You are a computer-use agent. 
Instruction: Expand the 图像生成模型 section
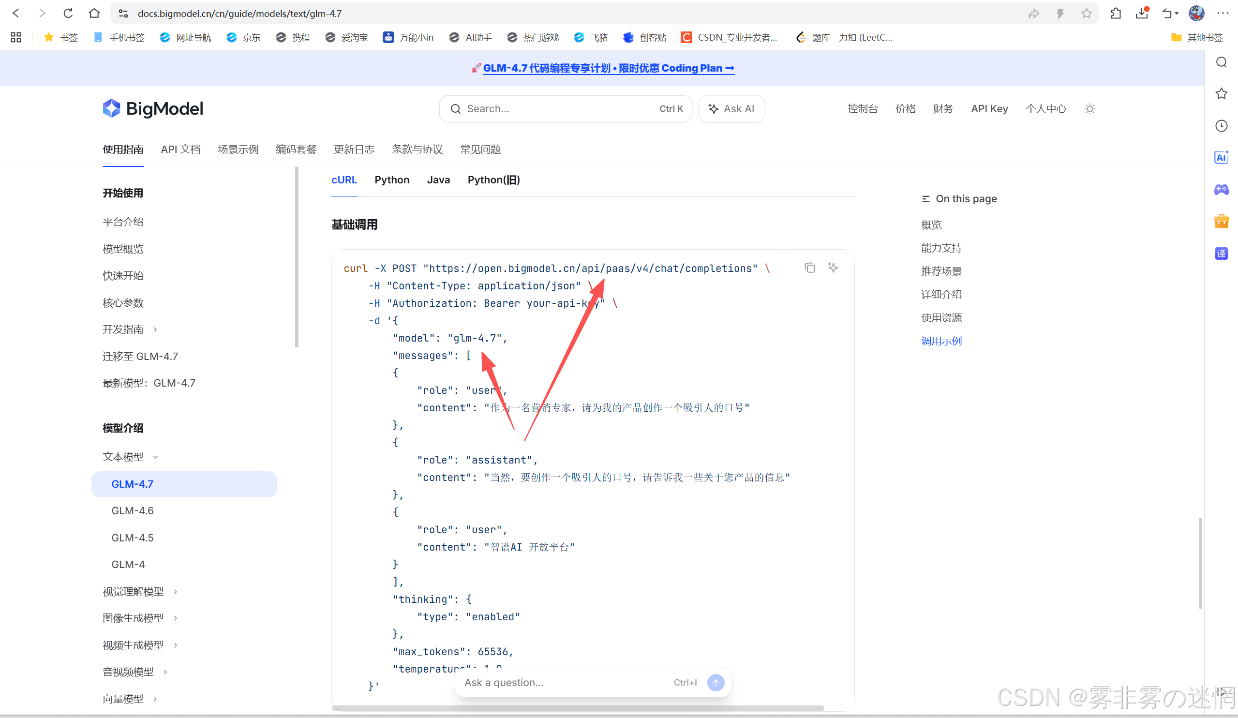click(176, 618)
